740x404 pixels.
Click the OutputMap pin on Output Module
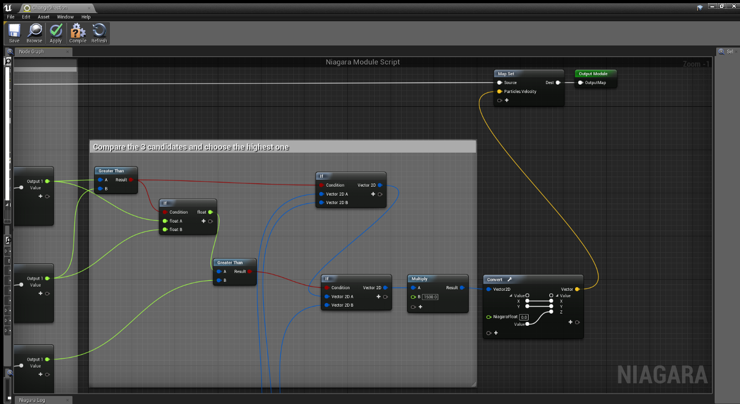(580, 82)
